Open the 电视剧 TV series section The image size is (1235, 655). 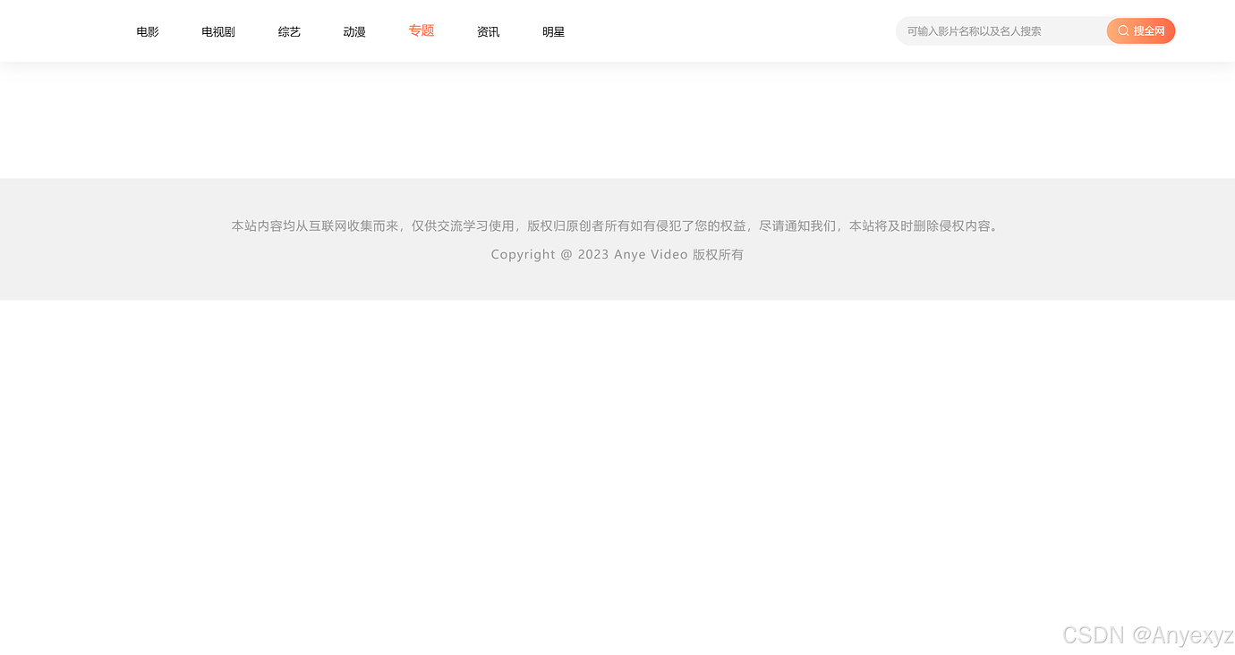pos(217,31)
